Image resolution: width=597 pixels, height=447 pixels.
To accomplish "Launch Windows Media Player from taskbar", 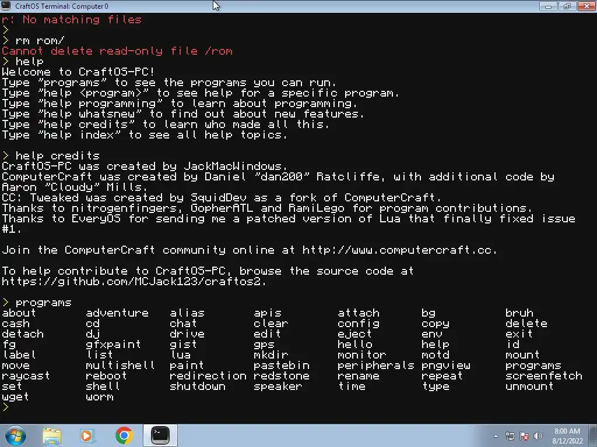I will [x=87, y=435].
